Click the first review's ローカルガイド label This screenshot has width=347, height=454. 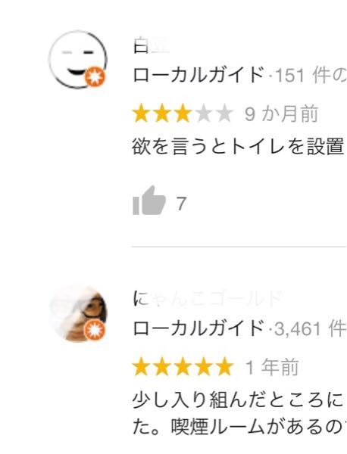pyautogui.click(x=199, y=75)
